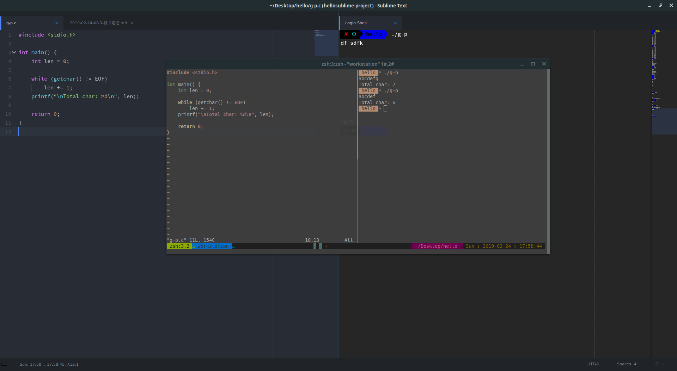Open the Spaces: 4 indentation menu
Image resolution: width=677 pixels, height=371 pixels.
(x=627, y=364)
